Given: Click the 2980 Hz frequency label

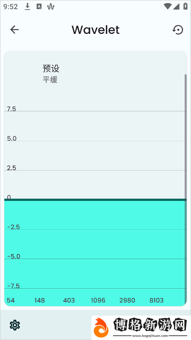Looking at the screenshot, I should (127, 300).
